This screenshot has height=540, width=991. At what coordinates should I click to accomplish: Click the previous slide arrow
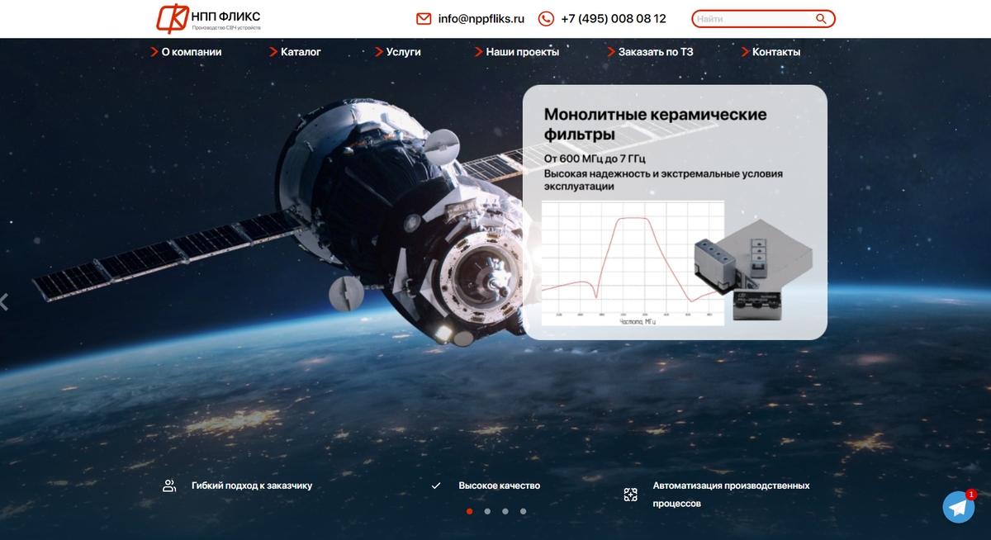[x=4, y=301]
